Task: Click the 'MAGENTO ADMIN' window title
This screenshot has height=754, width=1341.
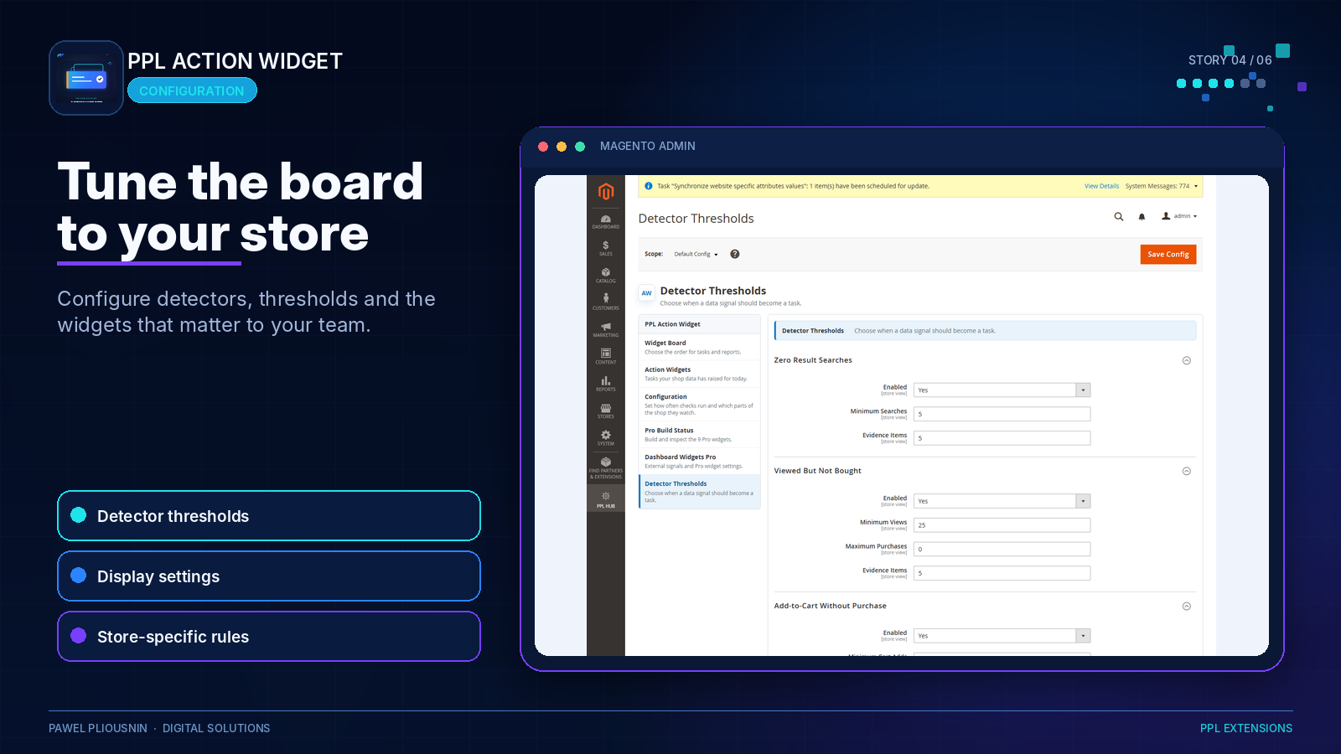Action: 648,146
